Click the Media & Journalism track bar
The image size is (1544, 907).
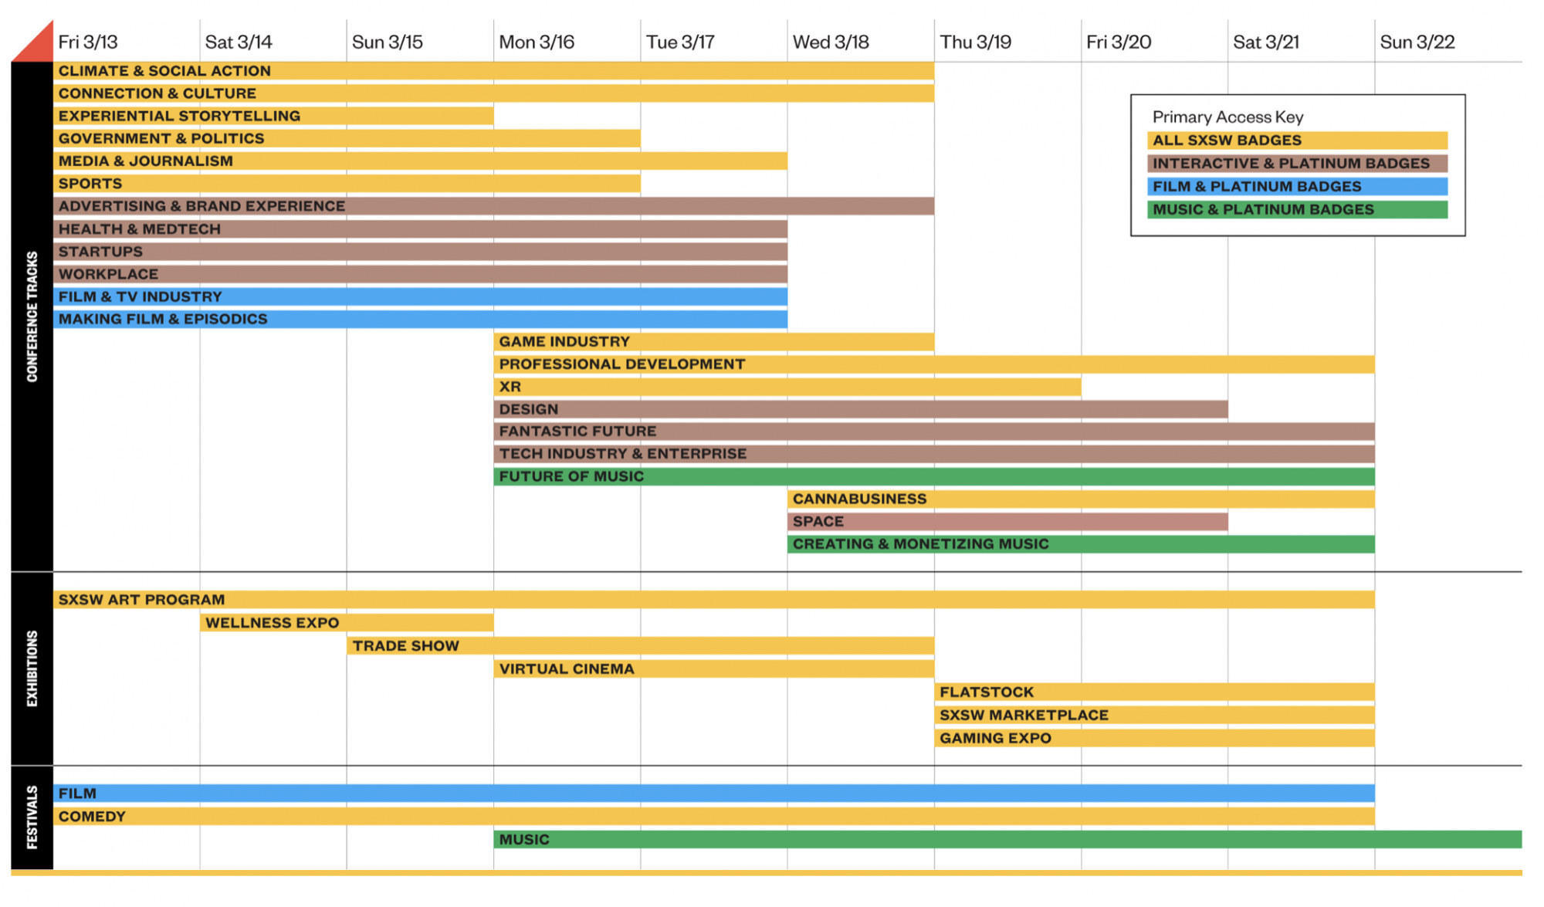coord(420,161)
